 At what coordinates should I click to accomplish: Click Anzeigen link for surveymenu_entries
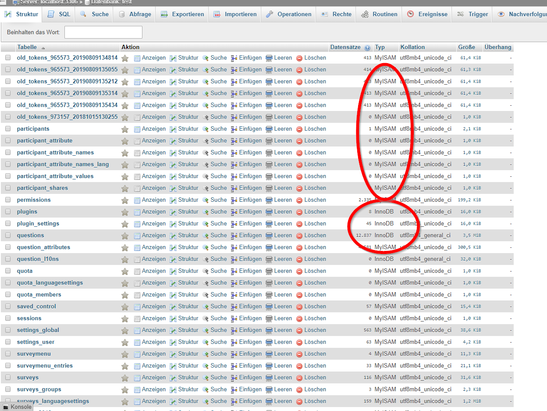tap(153, 366)
